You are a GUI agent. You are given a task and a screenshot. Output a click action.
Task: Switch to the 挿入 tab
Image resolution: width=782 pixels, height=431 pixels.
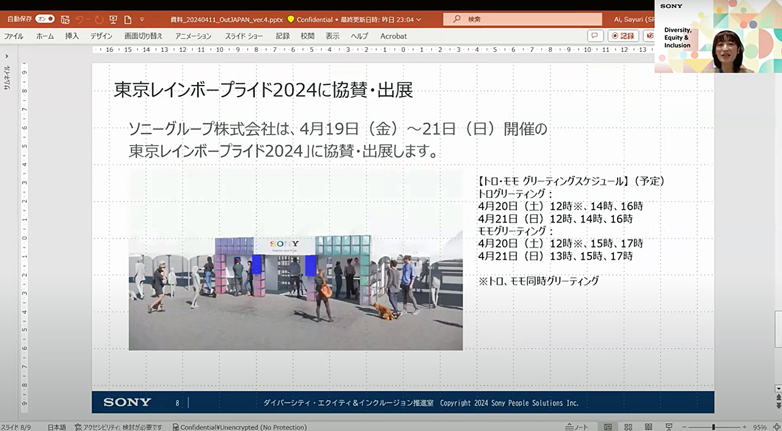[x=72, y=36]
